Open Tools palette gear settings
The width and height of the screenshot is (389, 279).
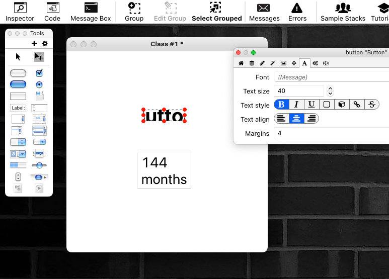coord(45,44)
